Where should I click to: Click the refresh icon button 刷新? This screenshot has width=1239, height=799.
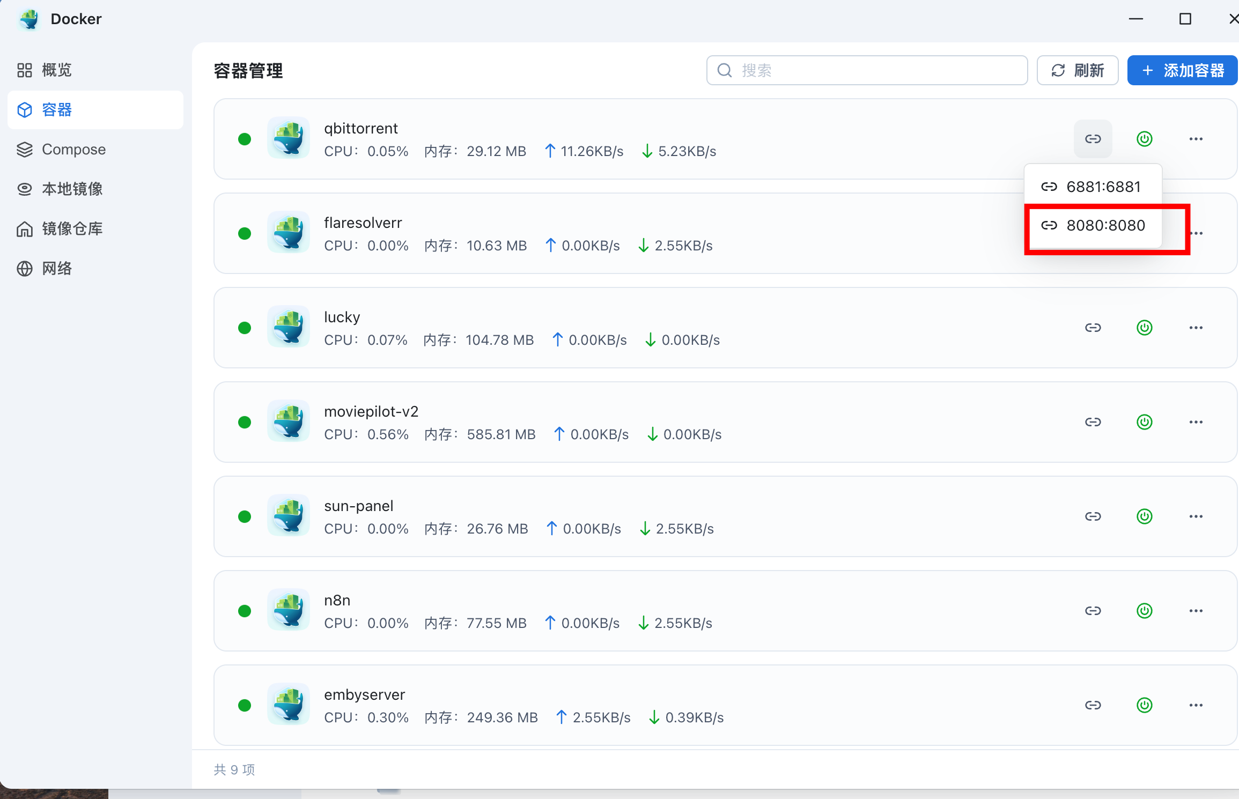(x=1077, y=70)
